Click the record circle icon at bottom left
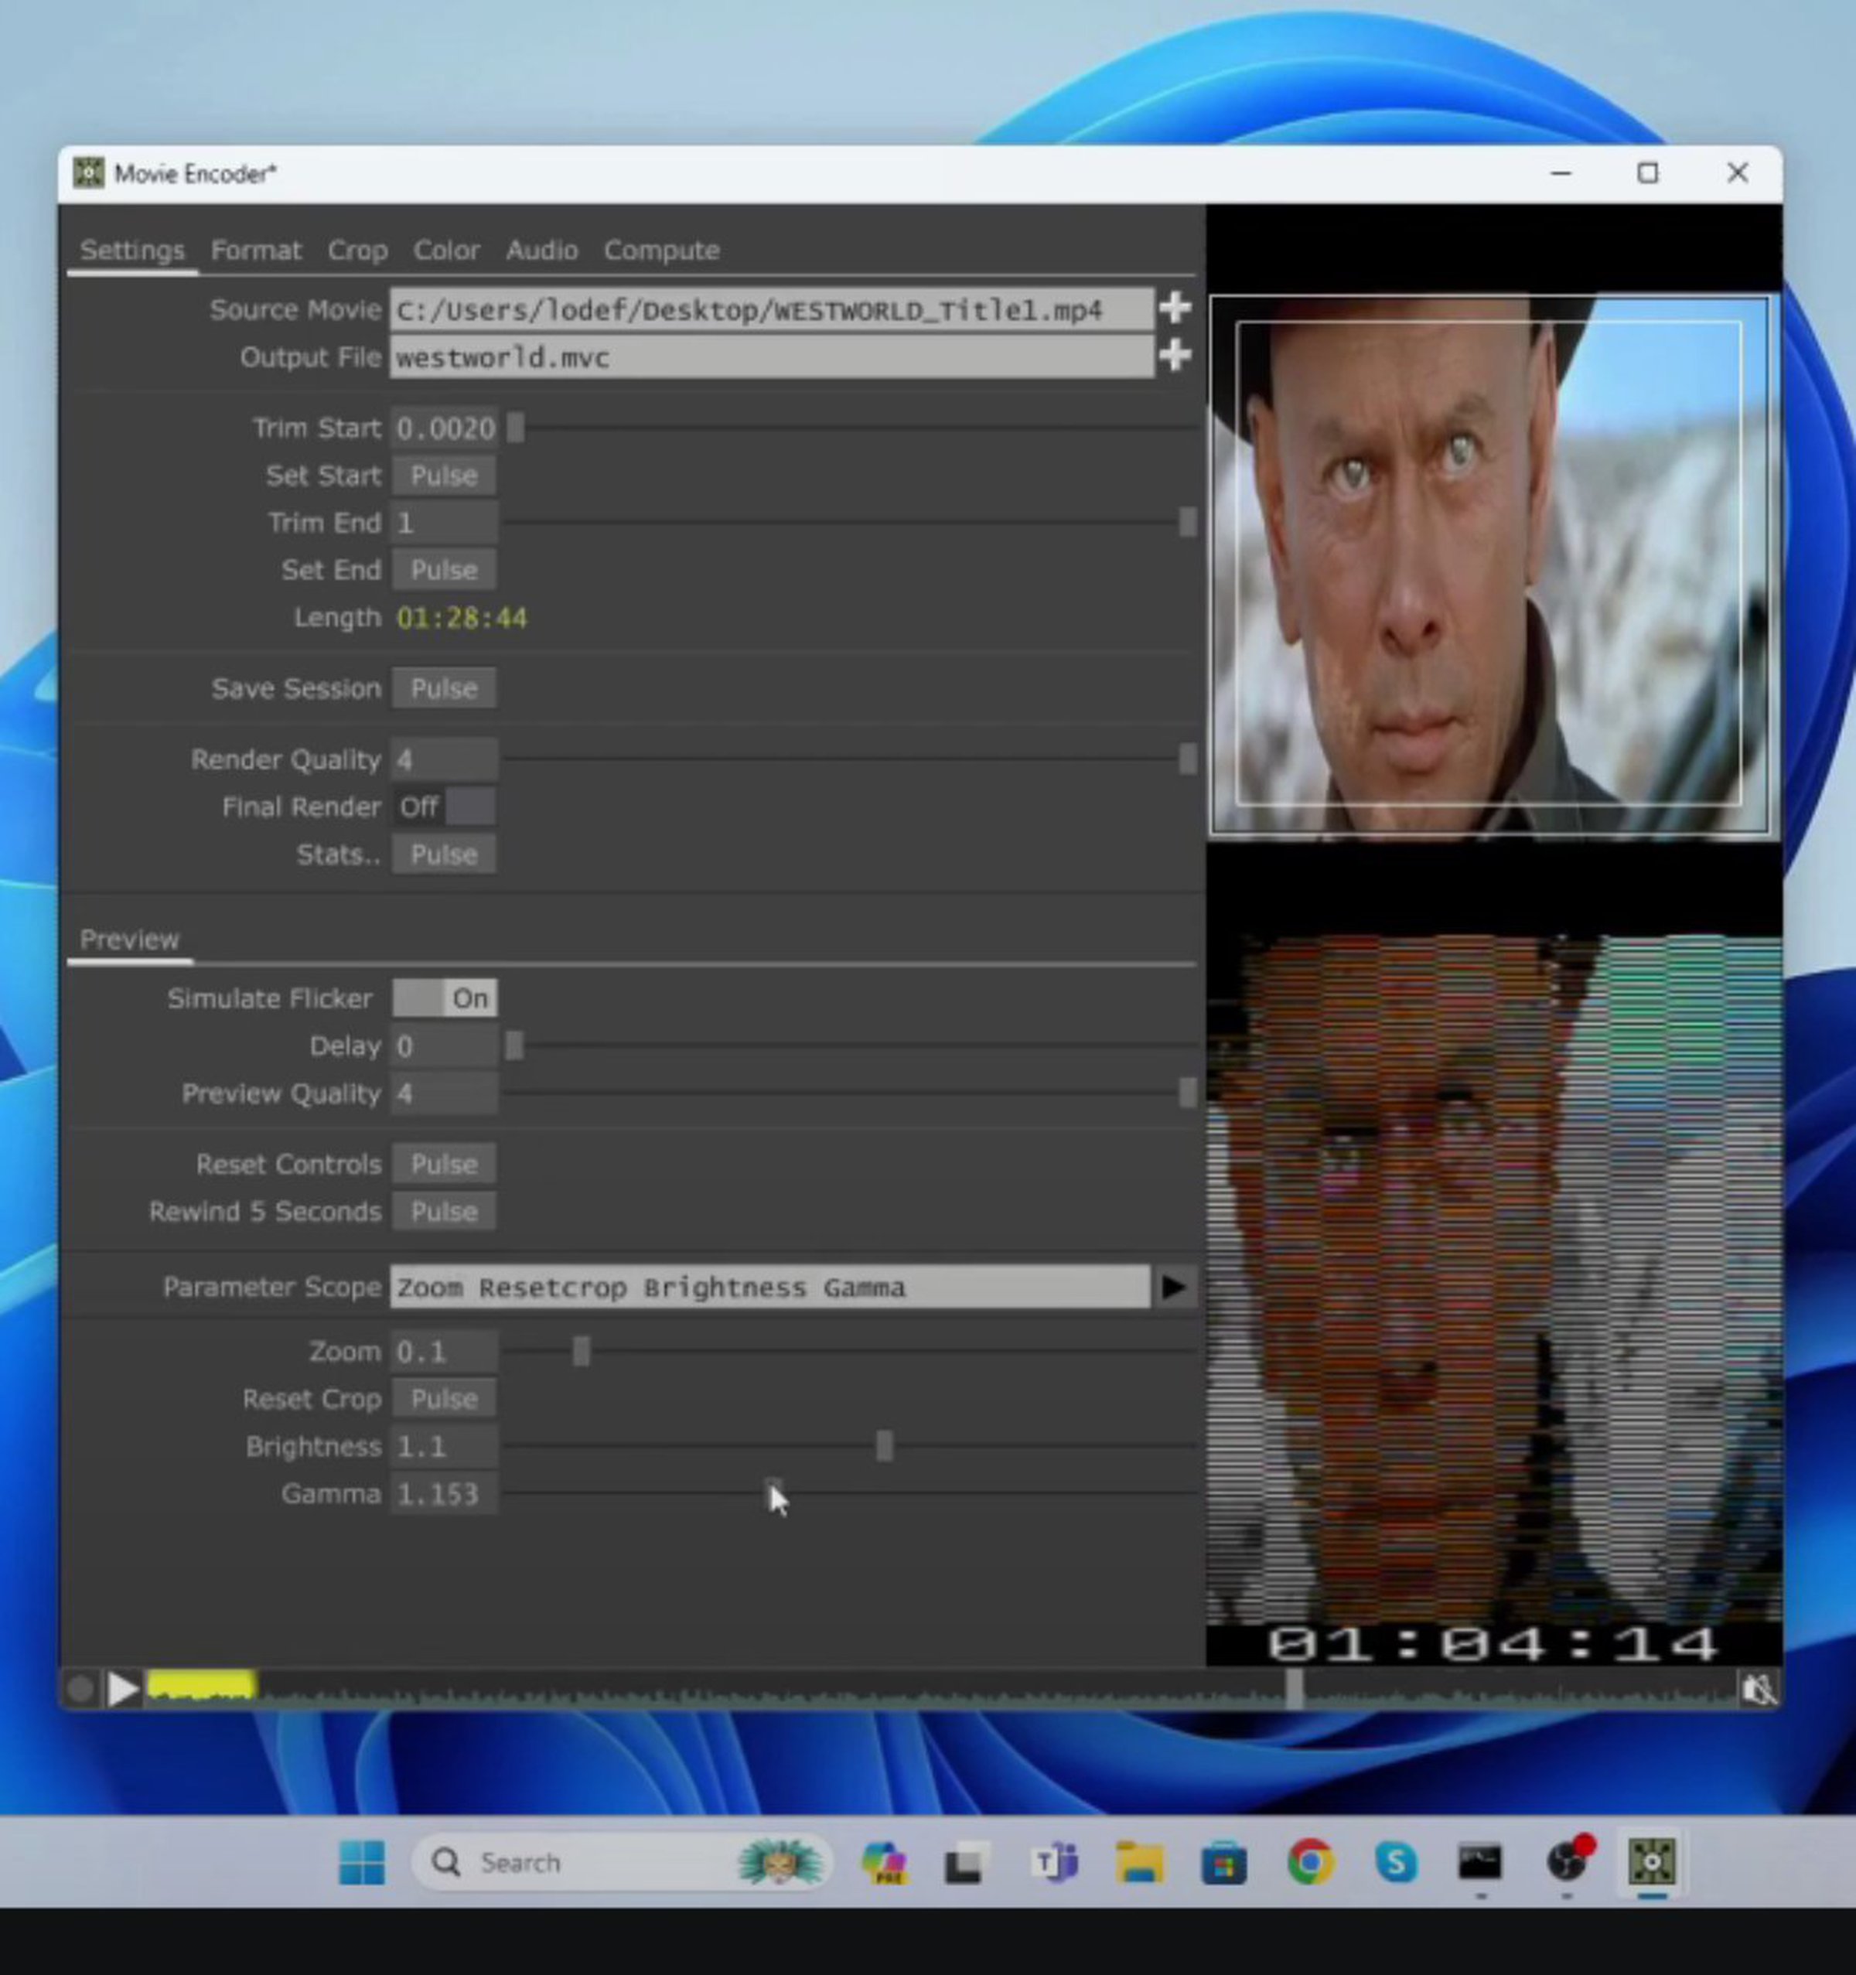Image resolution: width=1856 pixels, height=1975 pixels. point(80,1688)
